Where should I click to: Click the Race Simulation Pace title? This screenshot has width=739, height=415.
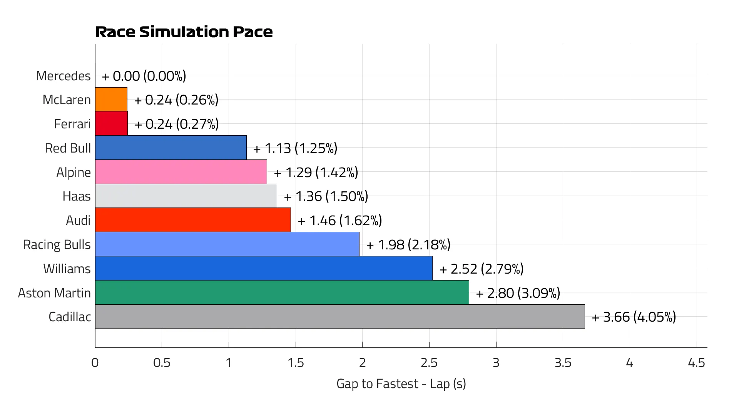(x=184, y=32)
